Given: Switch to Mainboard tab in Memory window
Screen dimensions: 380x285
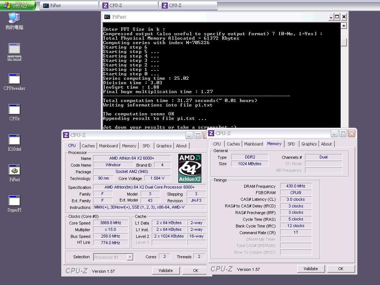Looking at the screenshot, I should (253, 144).
